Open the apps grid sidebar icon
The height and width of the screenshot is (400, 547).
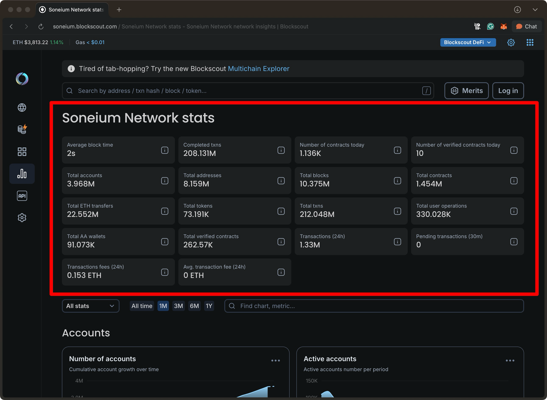[x=22, y=152]
